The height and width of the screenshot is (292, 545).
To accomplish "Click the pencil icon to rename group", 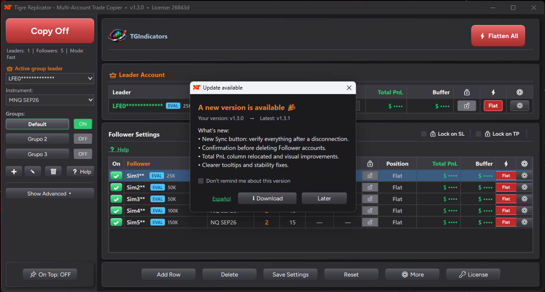I will coord(34,172).
